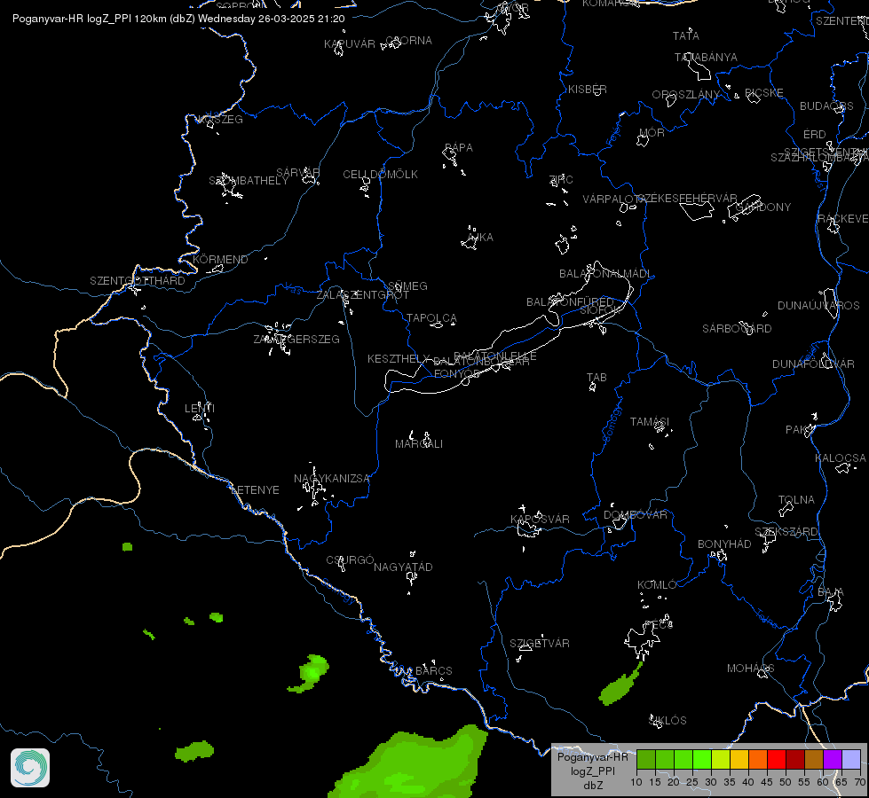Click the SZOMBATHELY city label

point(249,181)
